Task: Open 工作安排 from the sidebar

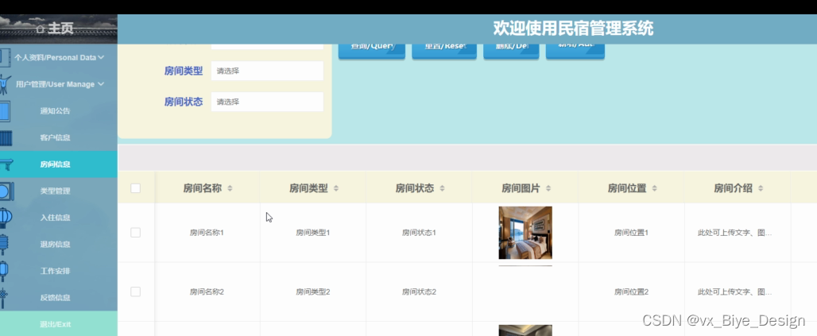Action: pyautogui.click(x=58, y=271)
